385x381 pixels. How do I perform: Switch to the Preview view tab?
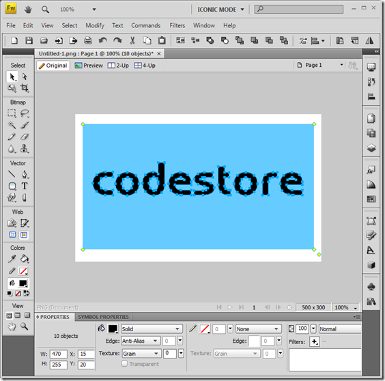coord(89,66)
